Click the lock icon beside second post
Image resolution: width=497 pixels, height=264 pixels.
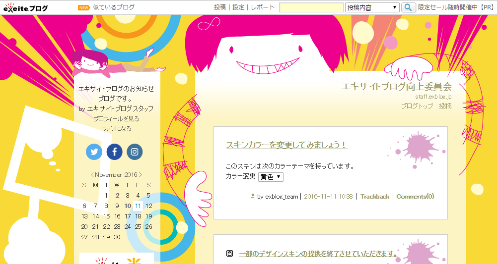pyautogui.click(x=230, y=253)
